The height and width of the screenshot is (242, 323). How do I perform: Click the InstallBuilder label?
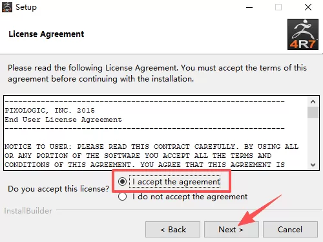(28, 211)
